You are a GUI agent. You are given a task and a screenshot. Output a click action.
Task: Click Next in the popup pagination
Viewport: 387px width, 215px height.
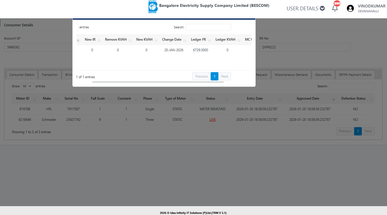coord(225,76)
